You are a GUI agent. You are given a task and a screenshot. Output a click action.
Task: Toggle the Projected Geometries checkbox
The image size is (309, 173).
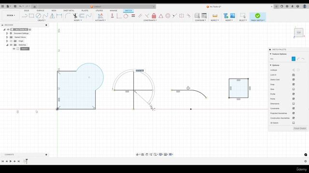coord(294,113)
